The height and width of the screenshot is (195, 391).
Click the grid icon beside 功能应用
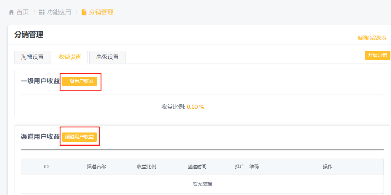[x=42, y=12]
